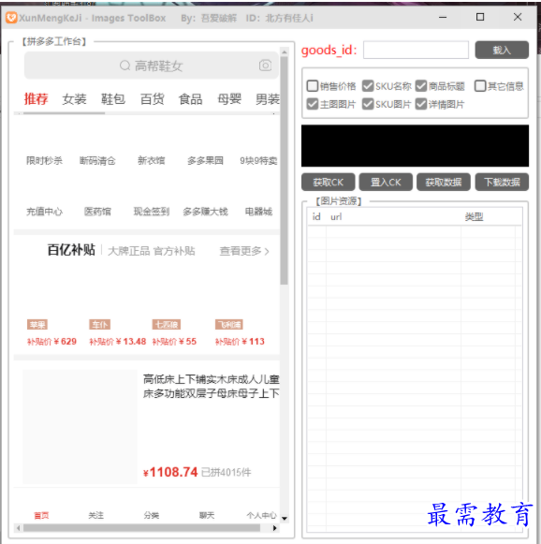
Task: Click the camera icon in search bar
Action: 265,66
